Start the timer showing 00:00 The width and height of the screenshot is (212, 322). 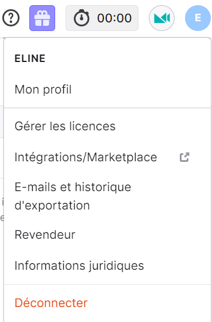pyautogui.click(x=102, y=18)
